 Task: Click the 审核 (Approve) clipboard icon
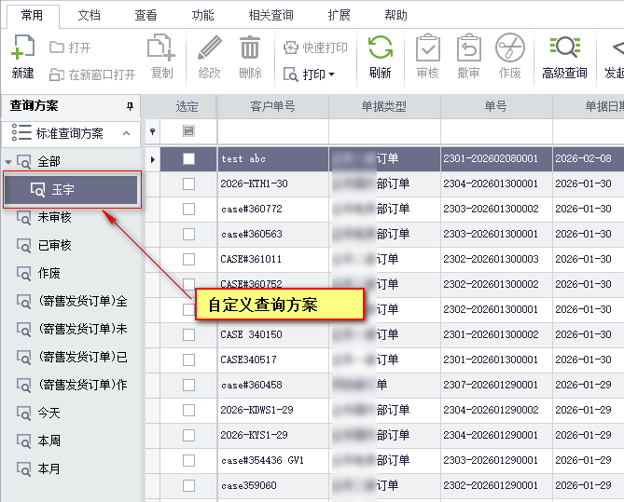click(427, 48)
